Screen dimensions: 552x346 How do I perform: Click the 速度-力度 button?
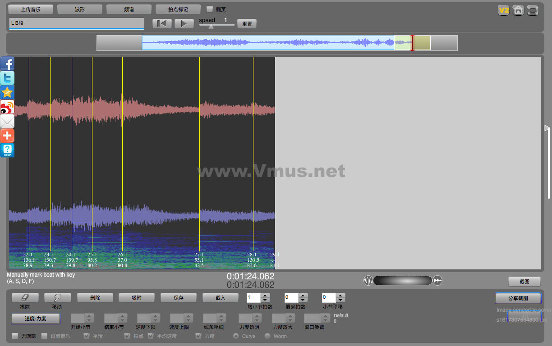pyautogui.click(x=35, y=319)
